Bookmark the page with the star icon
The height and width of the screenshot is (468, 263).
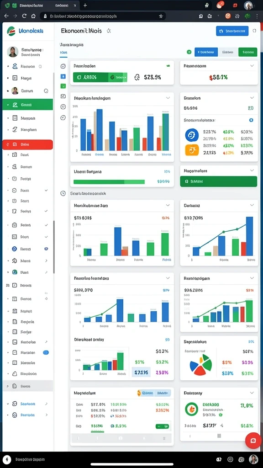coord(161,16)
